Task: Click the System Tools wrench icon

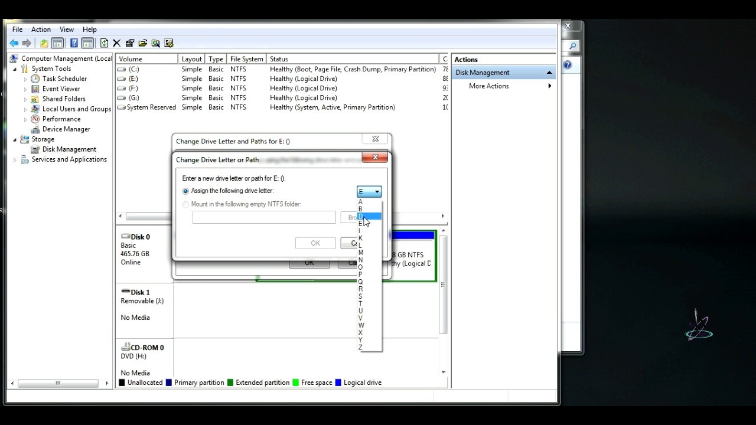Action: pyautogui.click(x=25, y=68)
